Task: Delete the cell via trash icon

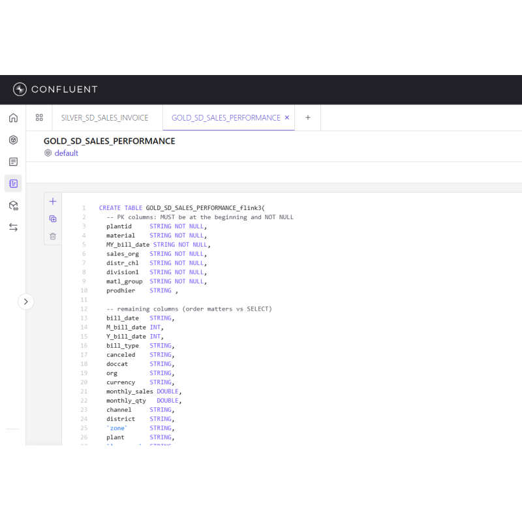Action: (x=53, y=236)
